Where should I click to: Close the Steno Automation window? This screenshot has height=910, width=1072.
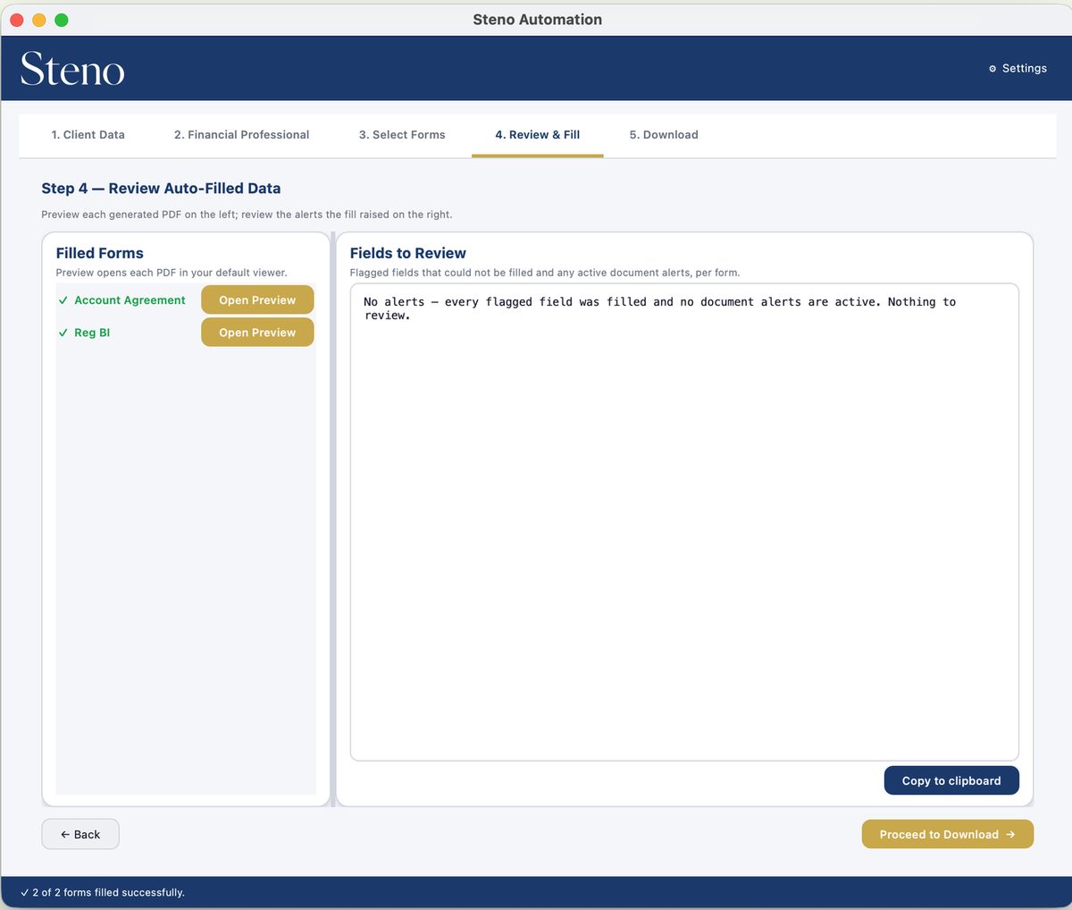pos(16,20)
